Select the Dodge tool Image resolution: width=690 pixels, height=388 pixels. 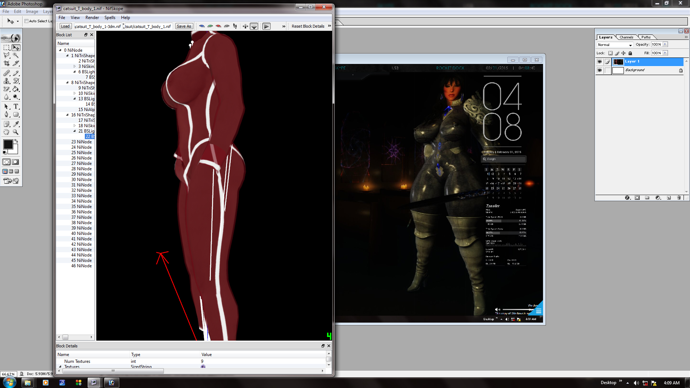[16, 97]
